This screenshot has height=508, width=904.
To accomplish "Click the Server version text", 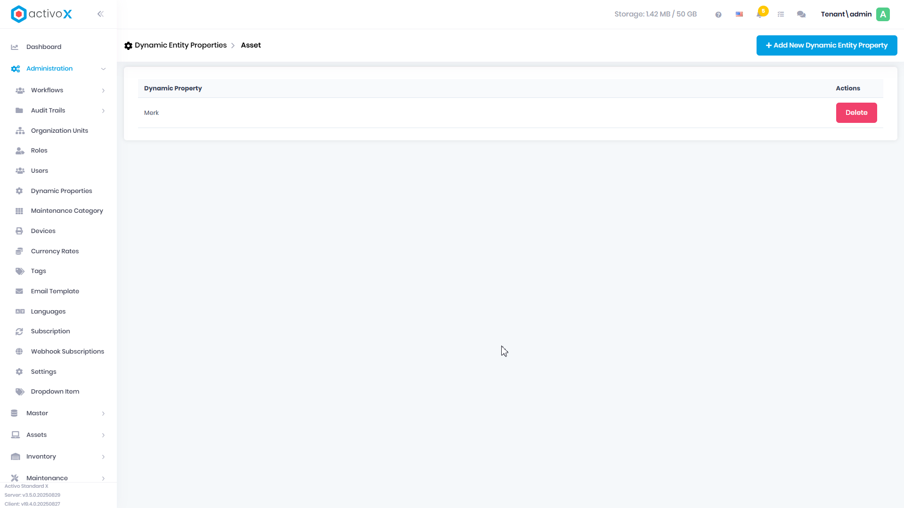I will pyautogui.click(x=33, y=495).
